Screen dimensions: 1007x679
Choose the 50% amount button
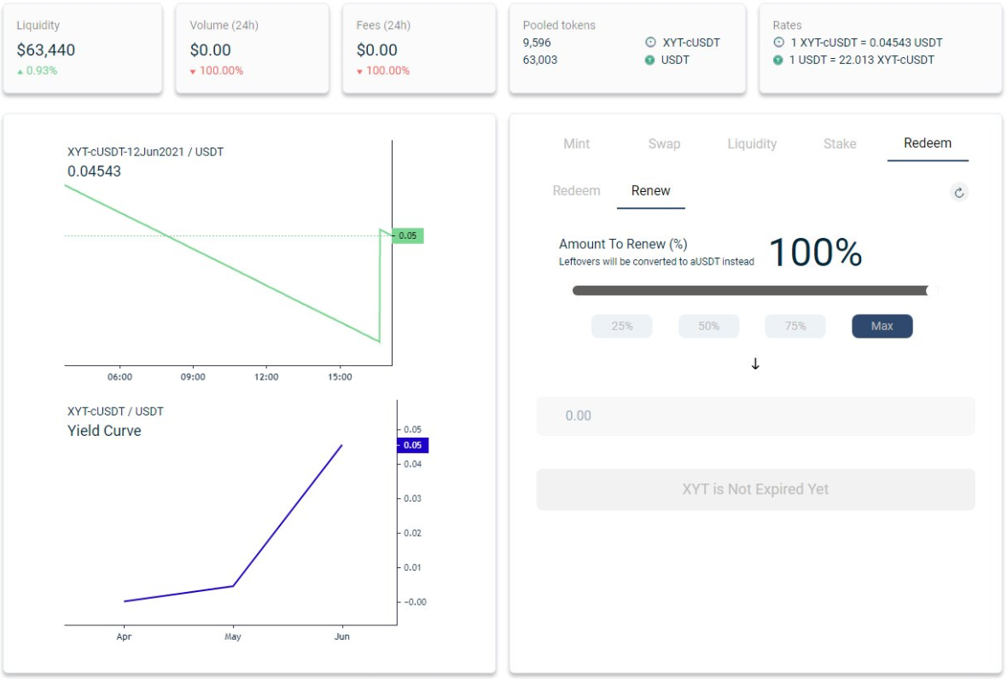tap(709, 326)
